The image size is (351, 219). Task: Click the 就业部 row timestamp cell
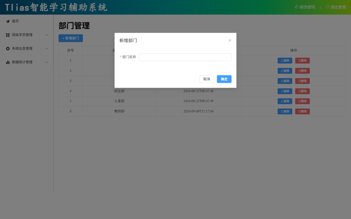pyautogui.click(x=198, y=91)
